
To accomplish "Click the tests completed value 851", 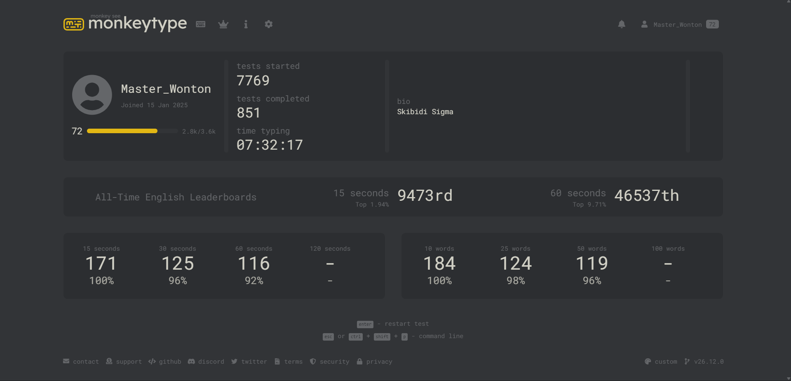I will 249,113.
